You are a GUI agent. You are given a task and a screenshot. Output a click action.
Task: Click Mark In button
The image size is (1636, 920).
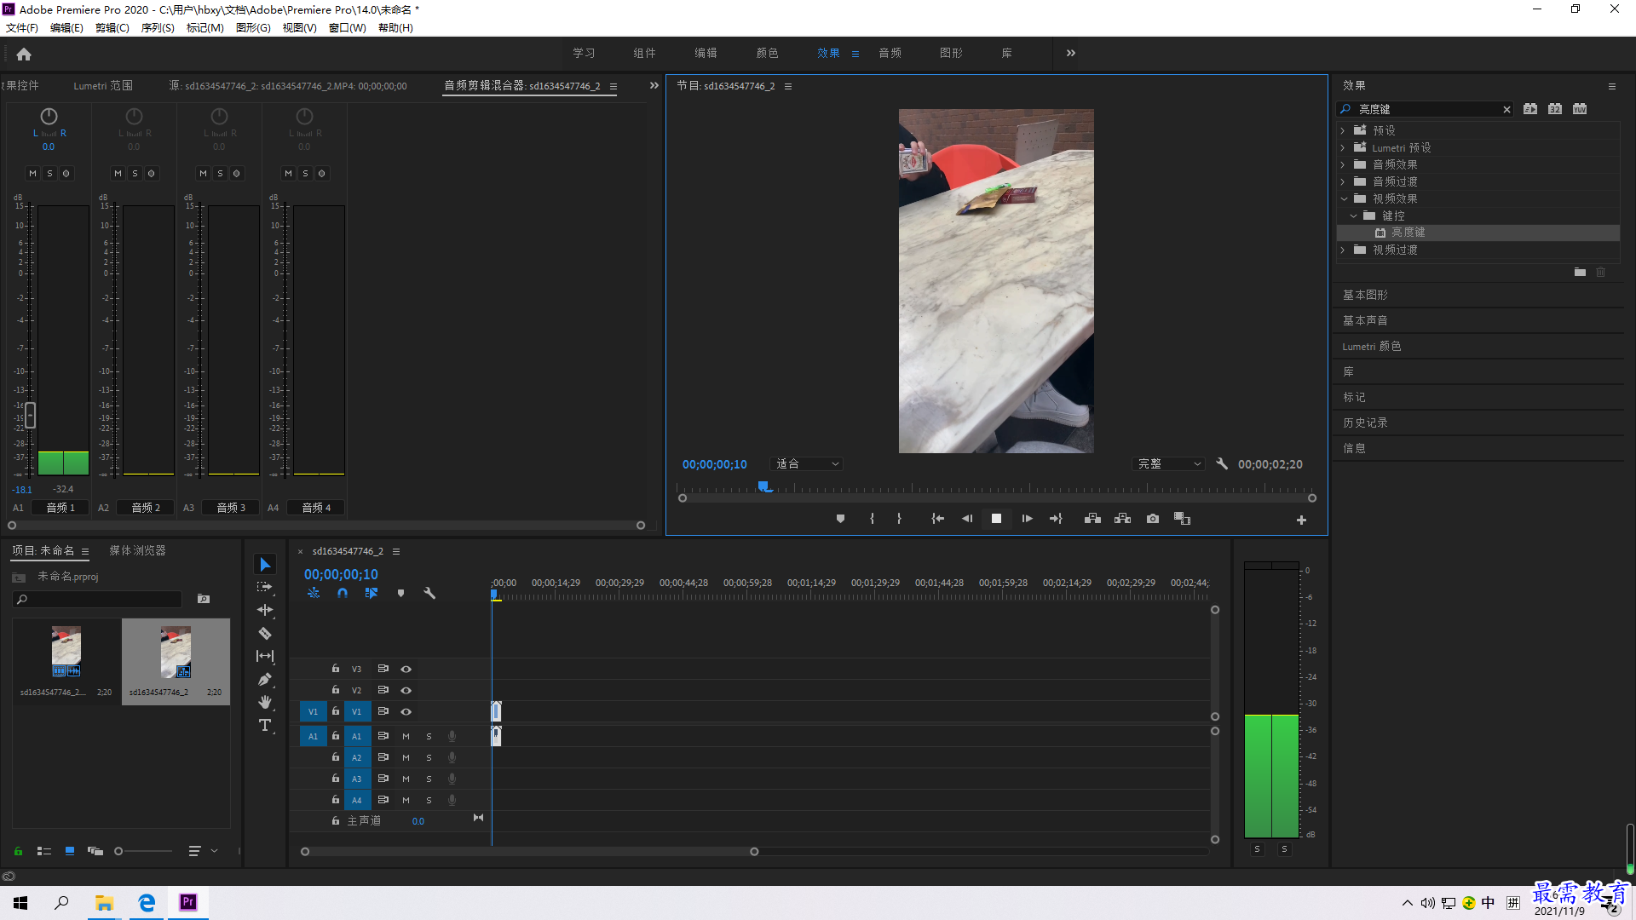pos(872,519)
